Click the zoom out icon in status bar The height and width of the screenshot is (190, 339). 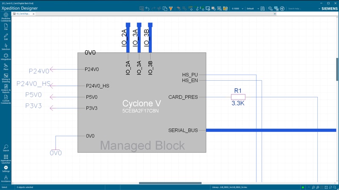click(313, 187)
